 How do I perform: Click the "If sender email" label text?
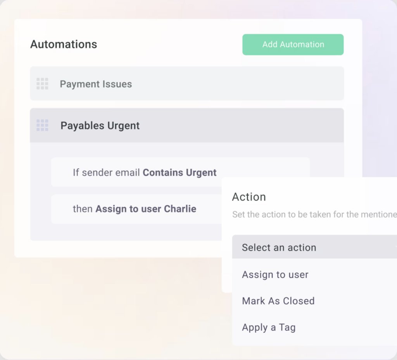(106, 173)
